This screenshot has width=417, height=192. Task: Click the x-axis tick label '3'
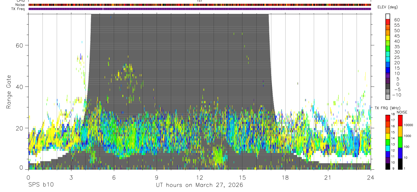71,177
